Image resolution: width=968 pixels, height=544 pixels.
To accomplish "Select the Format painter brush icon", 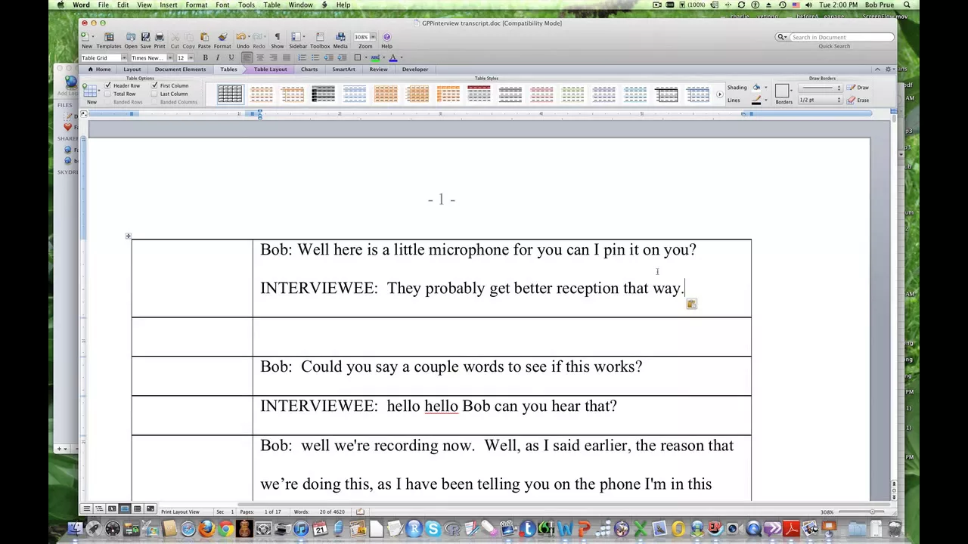I will tap(222, 37).
